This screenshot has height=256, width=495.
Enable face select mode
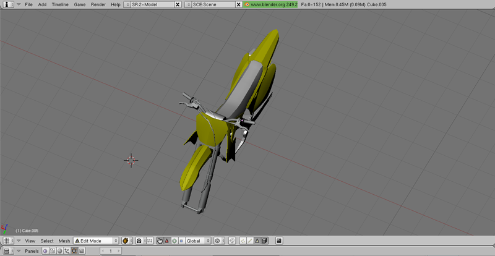257,241
